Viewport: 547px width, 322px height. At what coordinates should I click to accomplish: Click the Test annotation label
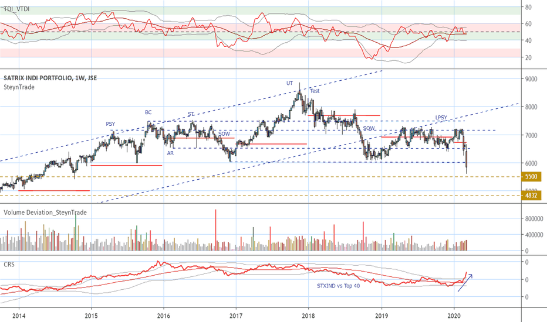click(x=315, y=91)
